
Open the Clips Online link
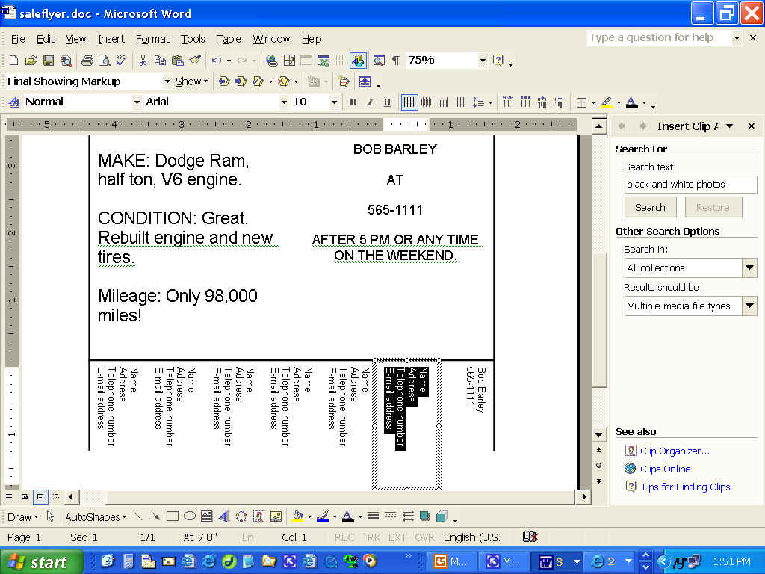coord(665,469)
